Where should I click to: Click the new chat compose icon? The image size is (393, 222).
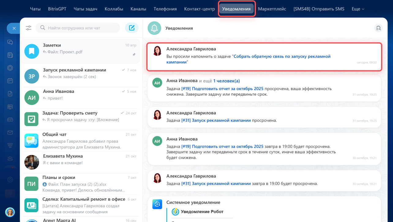tap(132, 28)
